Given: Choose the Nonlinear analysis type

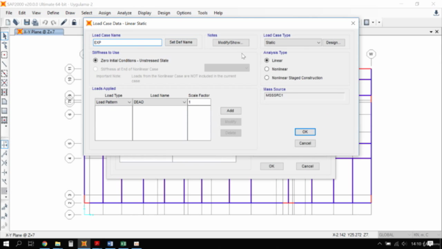Looking at the screenshot, I should pyautogui.click(x=267, y=69).
